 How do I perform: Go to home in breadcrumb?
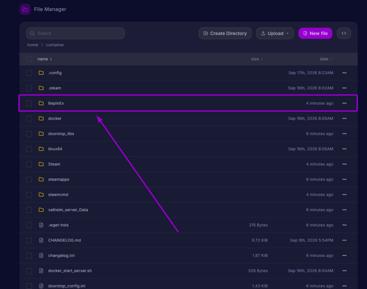(x=33, y=45)
